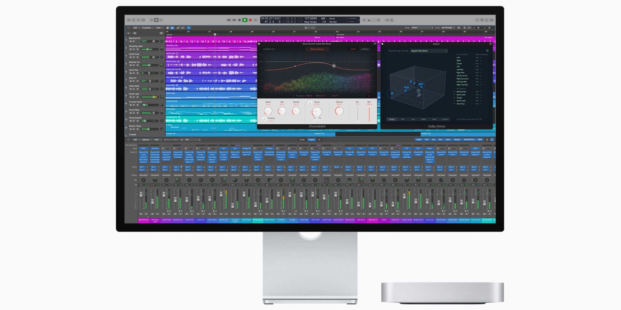This screenshot has height=310, width=621.
Task: Click the playhead marker in the bar ruler
Action: [x=215, y=34]
